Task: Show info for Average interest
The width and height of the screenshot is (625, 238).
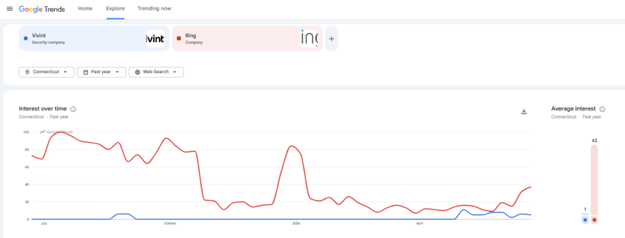Action: click(x=602, y=110)
